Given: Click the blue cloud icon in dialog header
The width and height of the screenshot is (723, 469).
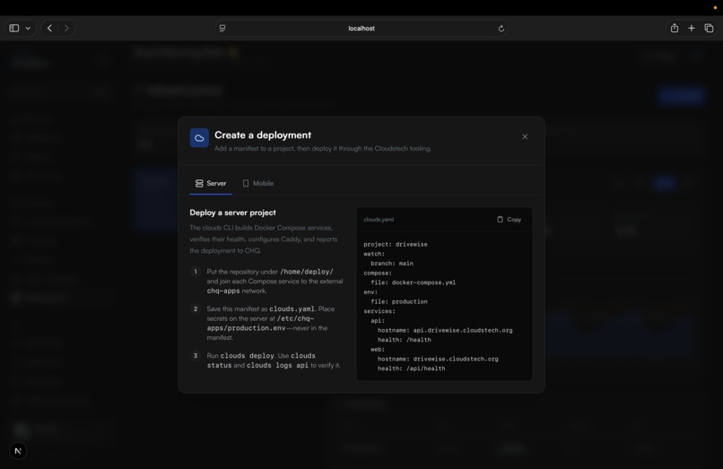Looking at the screenshot, I should pyautogui.click(x=199, y=138).
